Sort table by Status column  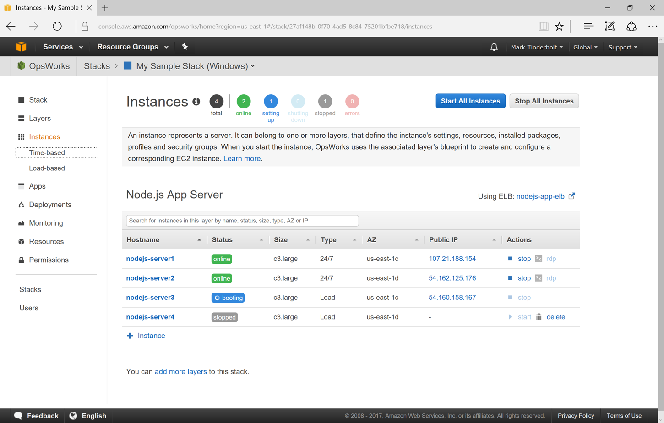237,239
